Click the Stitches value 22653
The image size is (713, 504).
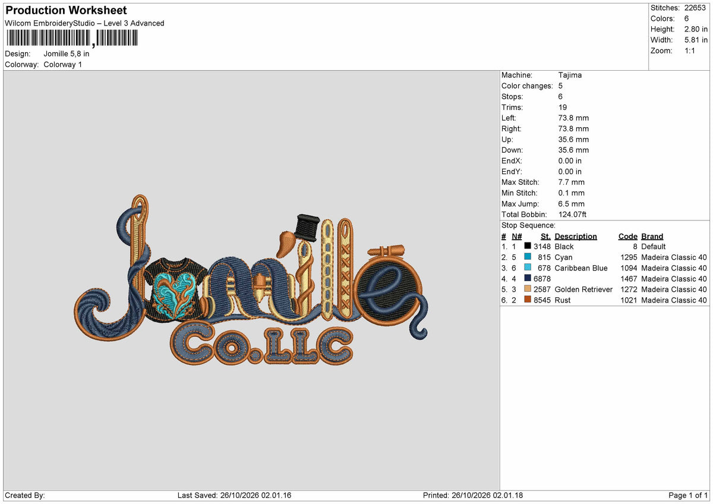click(x=696, y=8)
